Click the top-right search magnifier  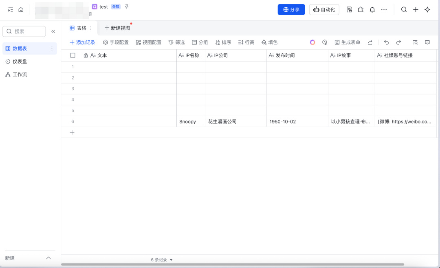tap(404, 9)
